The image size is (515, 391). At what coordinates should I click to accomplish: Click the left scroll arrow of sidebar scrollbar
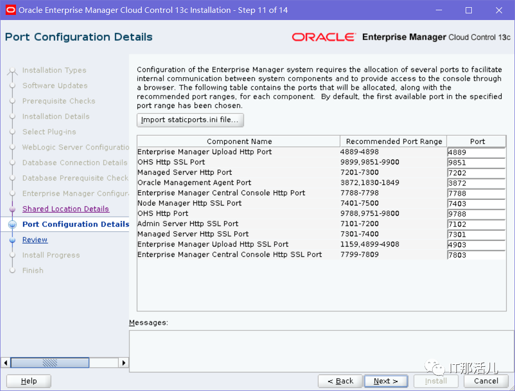point(6,363)
